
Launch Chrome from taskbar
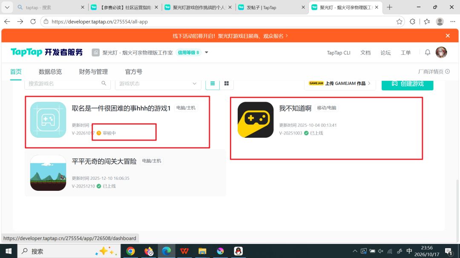coord(131,251)
